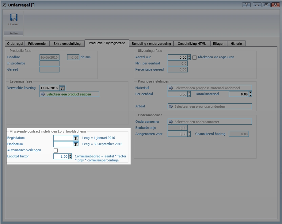
Task: Increase Aangenomen voor with the up arrow
Action: tap(189, 133)
